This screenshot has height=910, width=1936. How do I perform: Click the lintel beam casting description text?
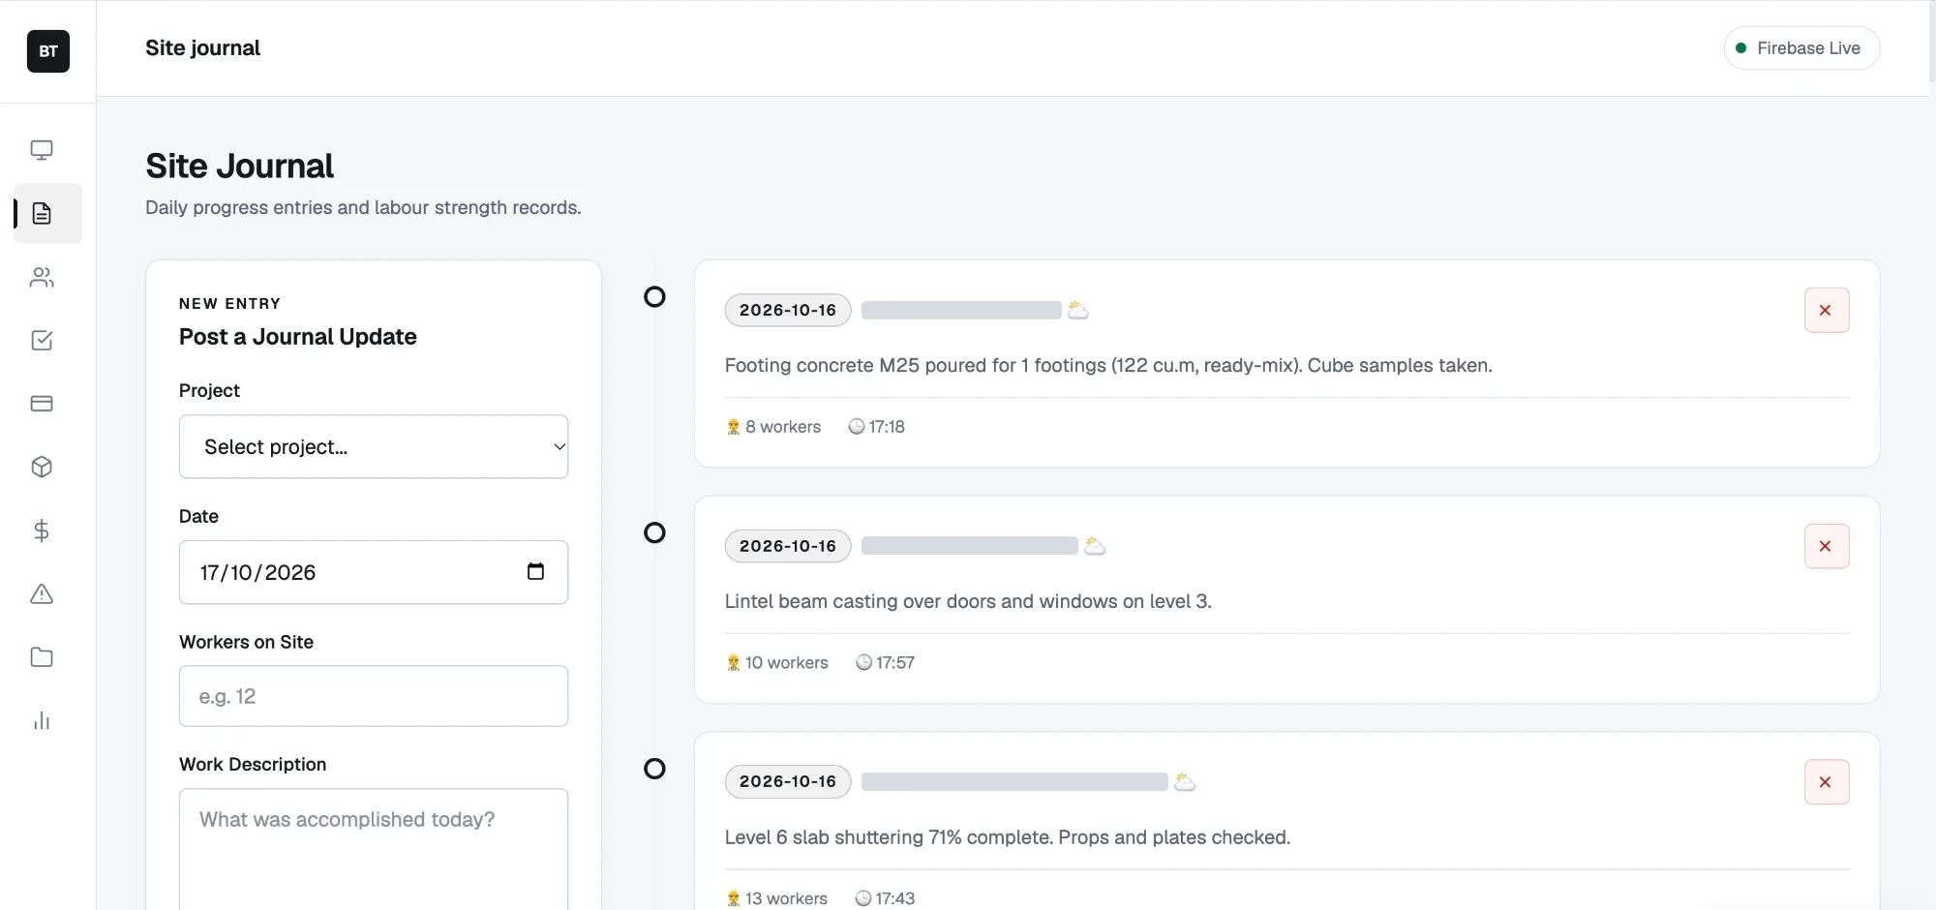(x=968, y=601)
